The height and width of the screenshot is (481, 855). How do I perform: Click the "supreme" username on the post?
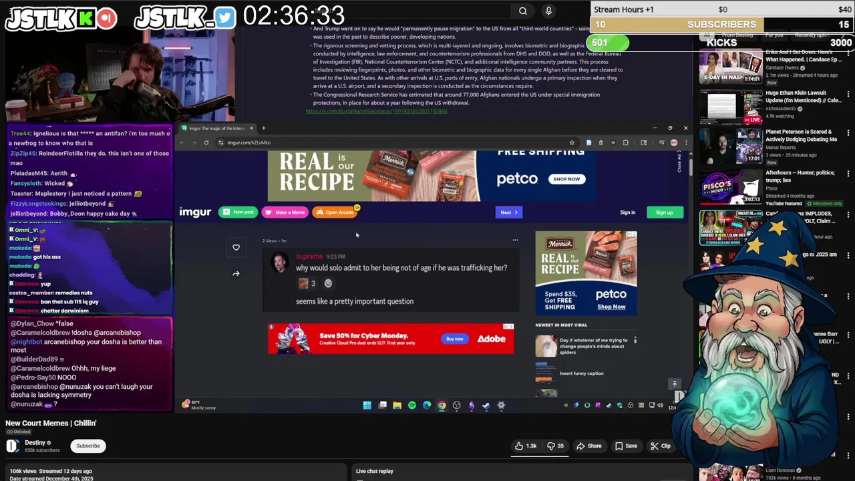pos(309,257)
